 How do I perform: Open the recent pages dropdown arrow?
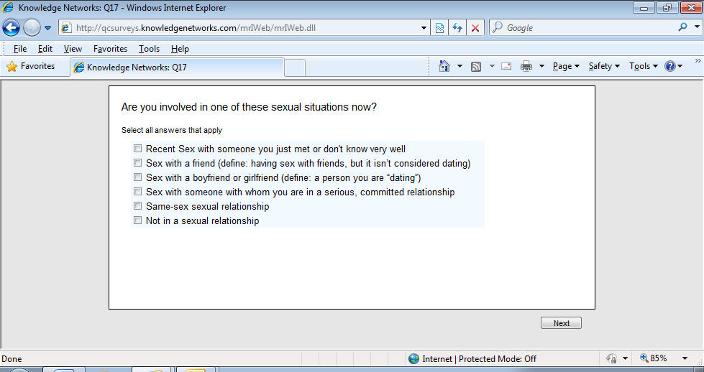(47, 28)
